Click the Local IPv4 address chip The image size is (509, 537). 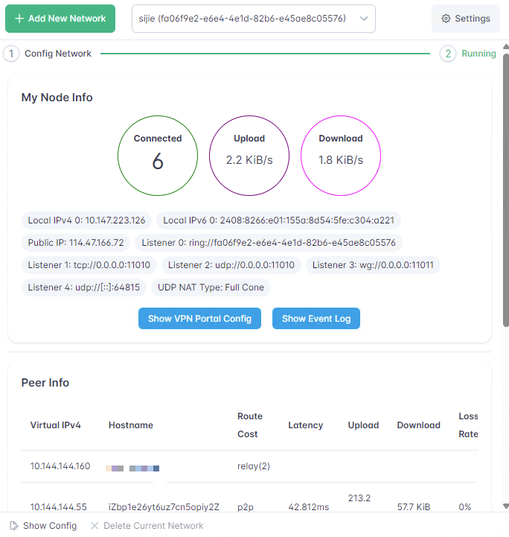86,220
